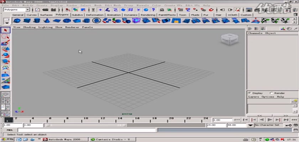Click the MEL command line input field

[87, 130]
